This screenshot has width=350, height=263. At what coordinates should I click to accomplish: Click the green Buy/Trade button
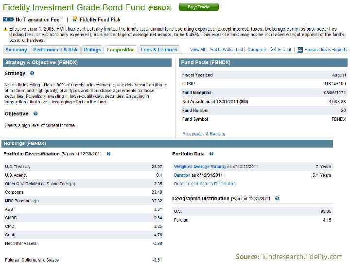coord(199,7)
